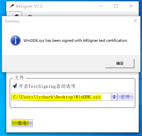142x136 pixels.
Task: Click the Success dialog title text
Action: tap(12, 21)
